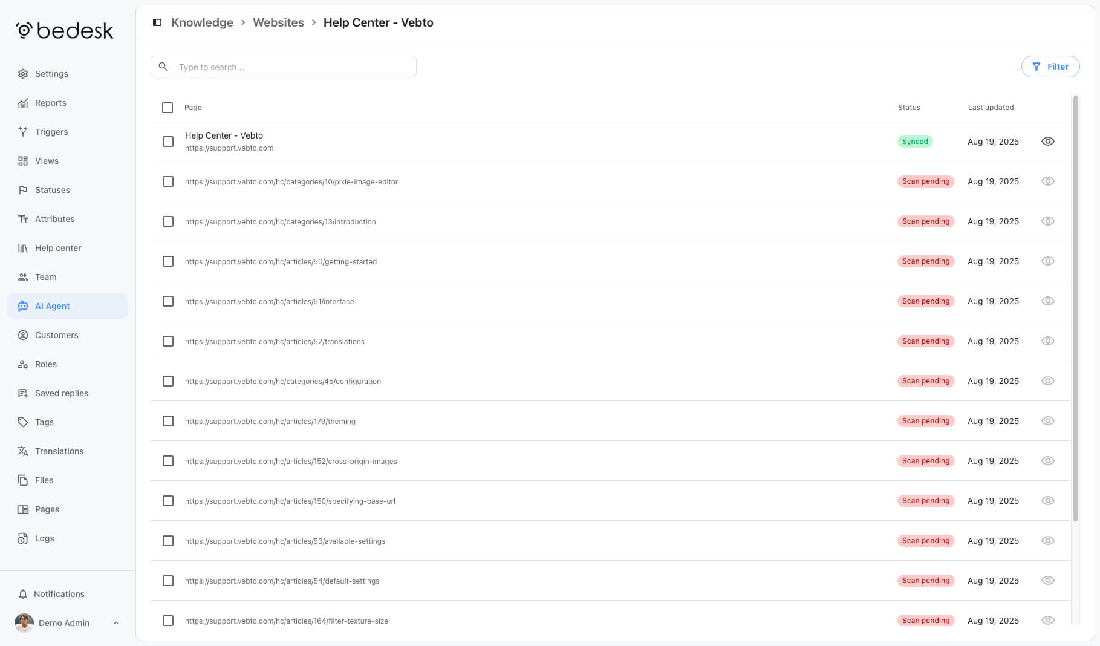Check the 179/theming row checkbox

point(168,421)
